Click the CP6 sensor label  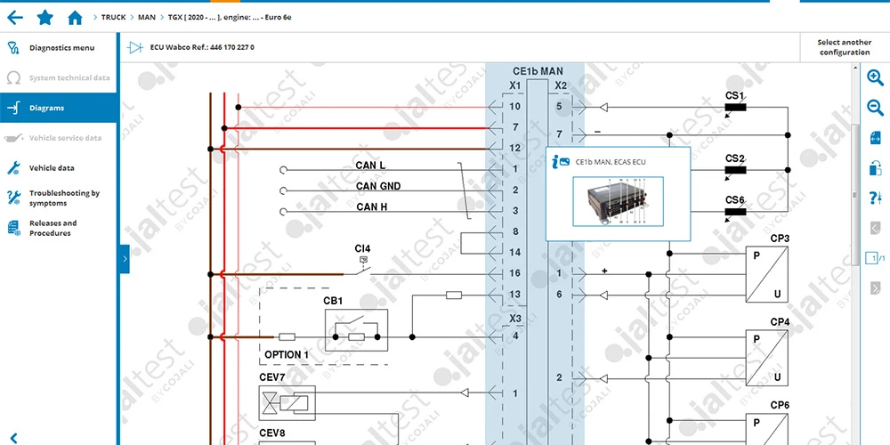click(780, 406)
